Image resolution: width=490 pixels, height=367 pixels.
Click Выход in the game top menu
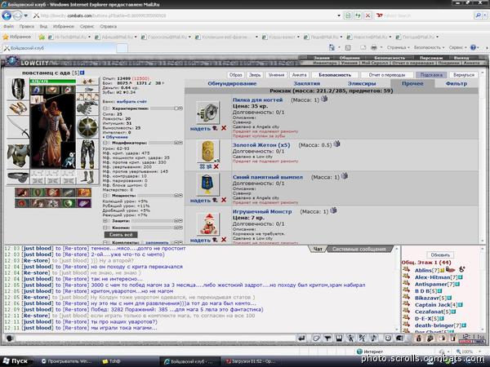[461, 58]
